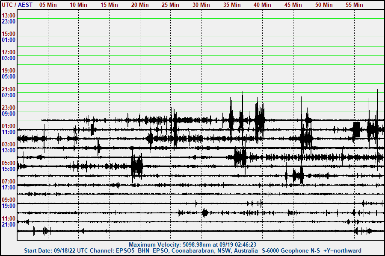Image resolution: width=385 pixels, height=256 pixels.
Task: Click the UTC / AEST axis header
Action: pyautogui.click(x=17, y=5)
